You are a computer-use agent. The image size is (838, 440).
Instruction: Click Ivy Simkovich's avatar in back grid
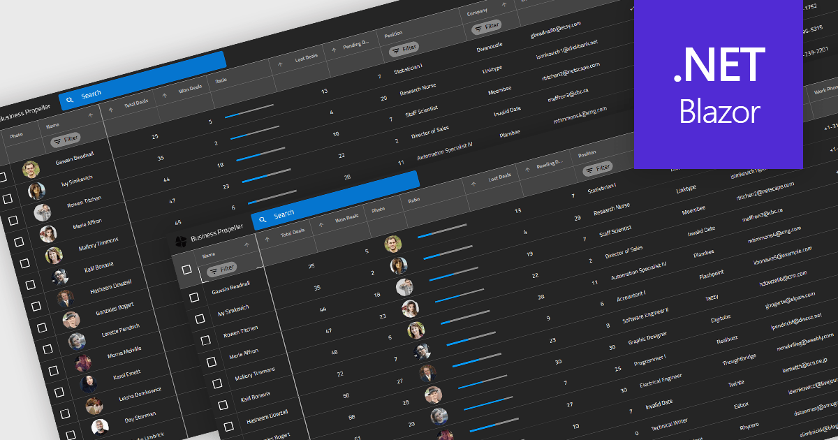(36, 191)
